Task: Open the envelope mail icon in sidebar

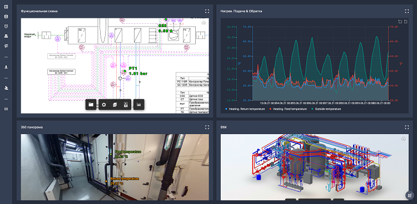Action: [x=6, y=109]
